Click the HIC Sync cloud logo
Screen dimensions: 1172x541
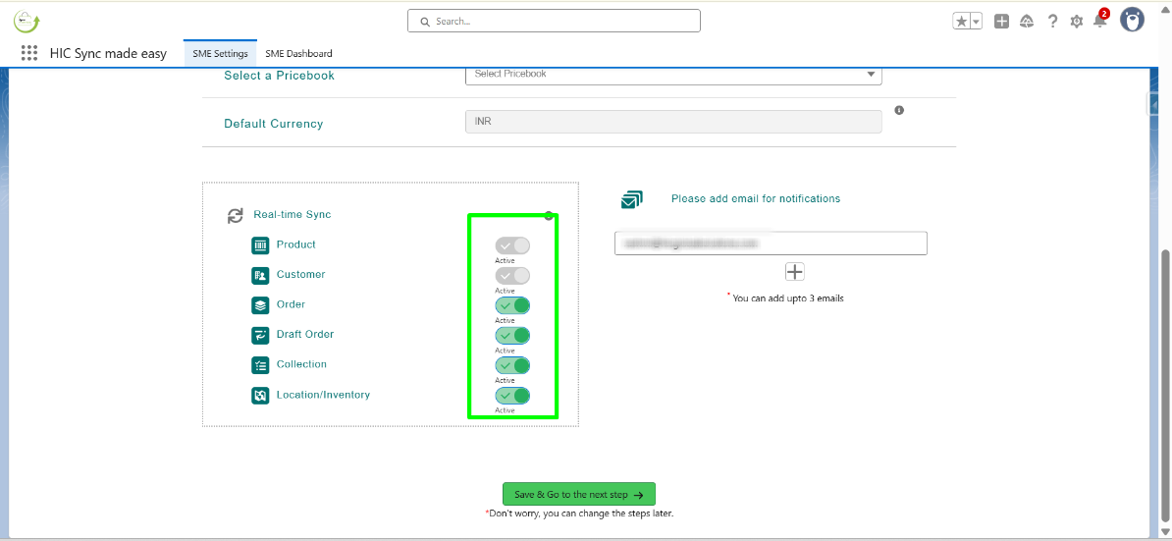(27, 22)
